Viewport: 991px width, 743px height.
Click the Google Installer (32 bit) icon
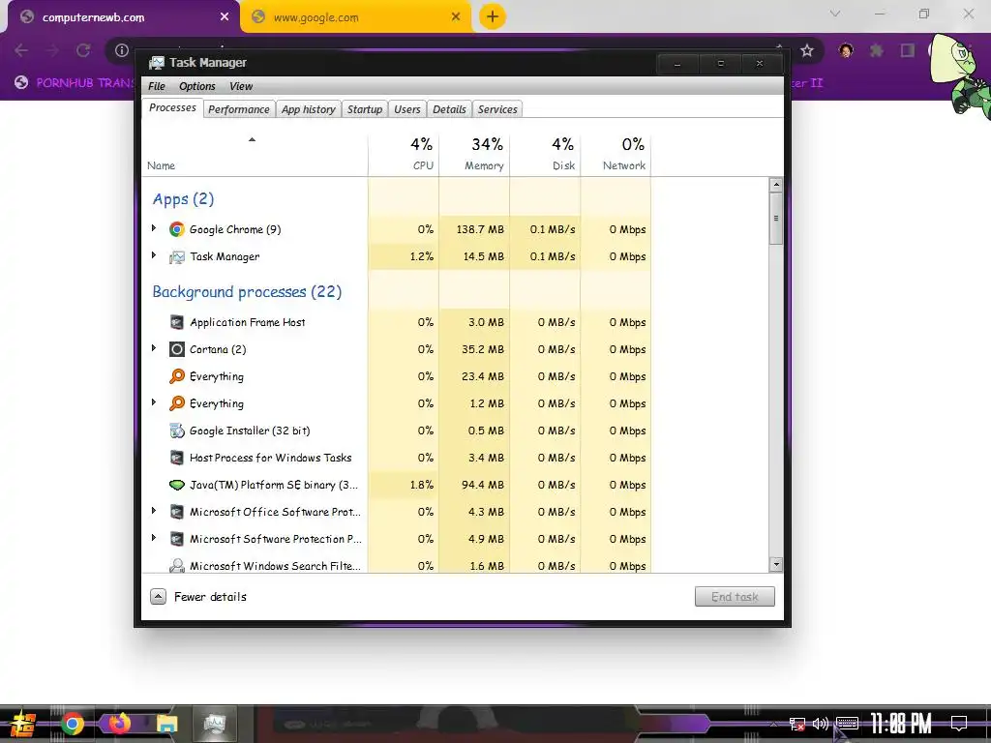[177, 431]
